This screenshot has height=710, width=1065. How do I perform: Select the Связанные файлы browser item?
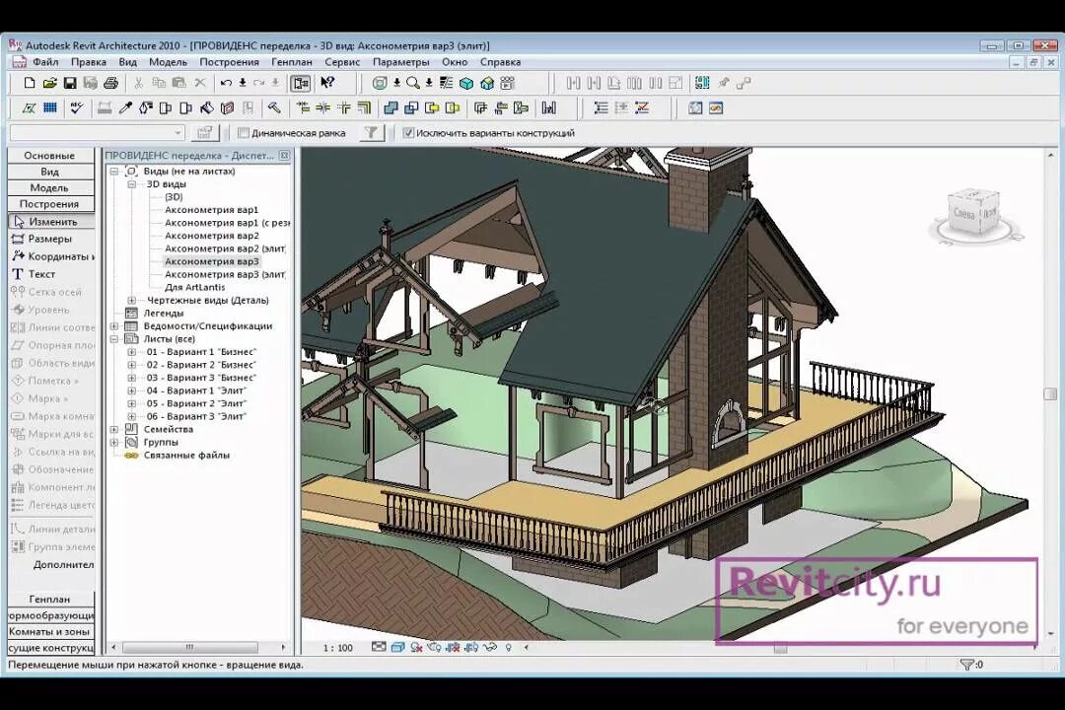pos(186,456)
